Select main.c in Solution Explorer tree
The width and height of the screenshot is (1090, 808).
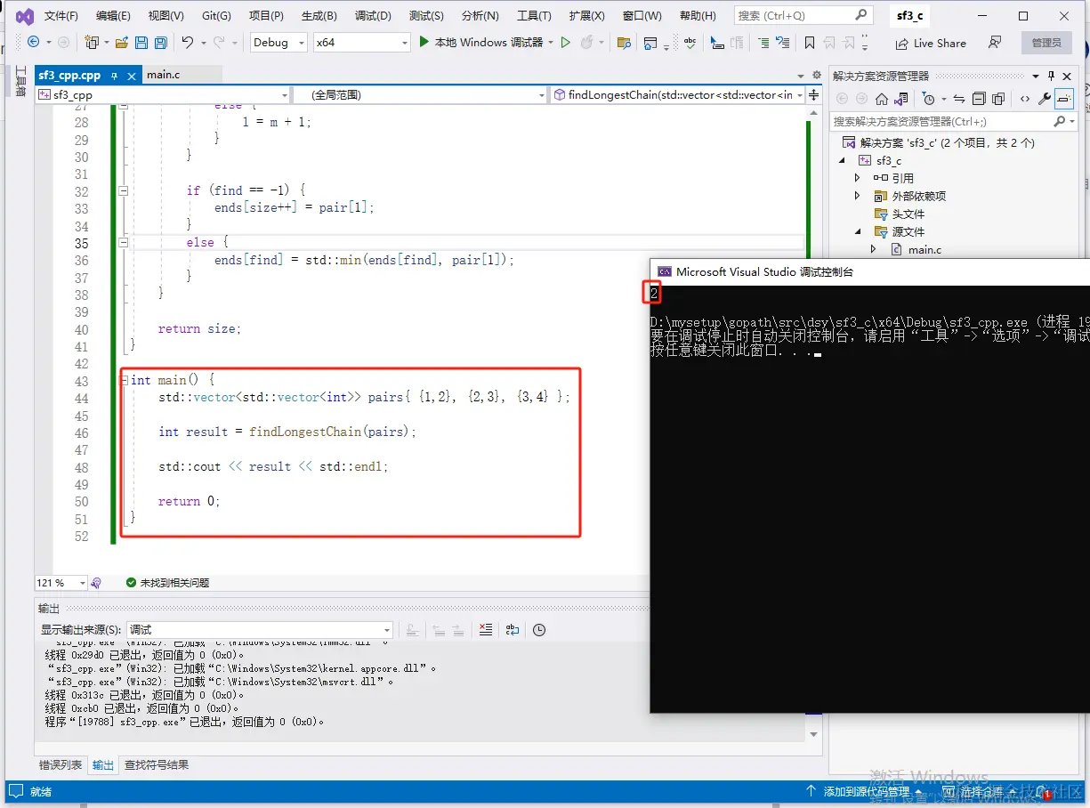pos(924,250)
